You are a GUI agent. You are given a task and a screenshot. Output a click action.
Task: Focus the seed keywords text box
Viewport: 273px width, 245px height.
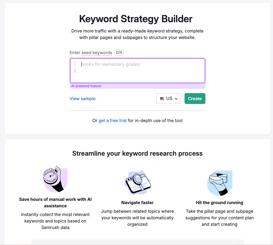coord(138,71)
